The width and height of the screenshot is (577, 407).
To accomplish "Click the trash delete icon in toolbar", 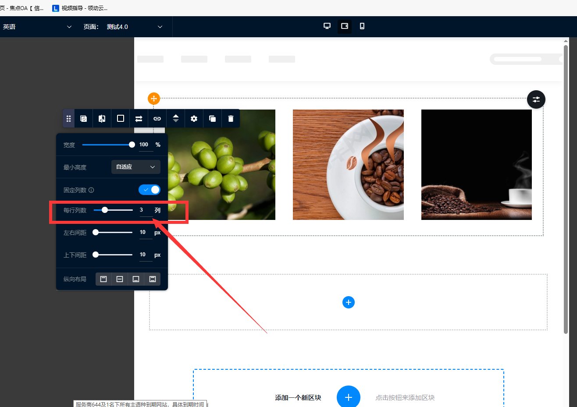I will [231, 119].
